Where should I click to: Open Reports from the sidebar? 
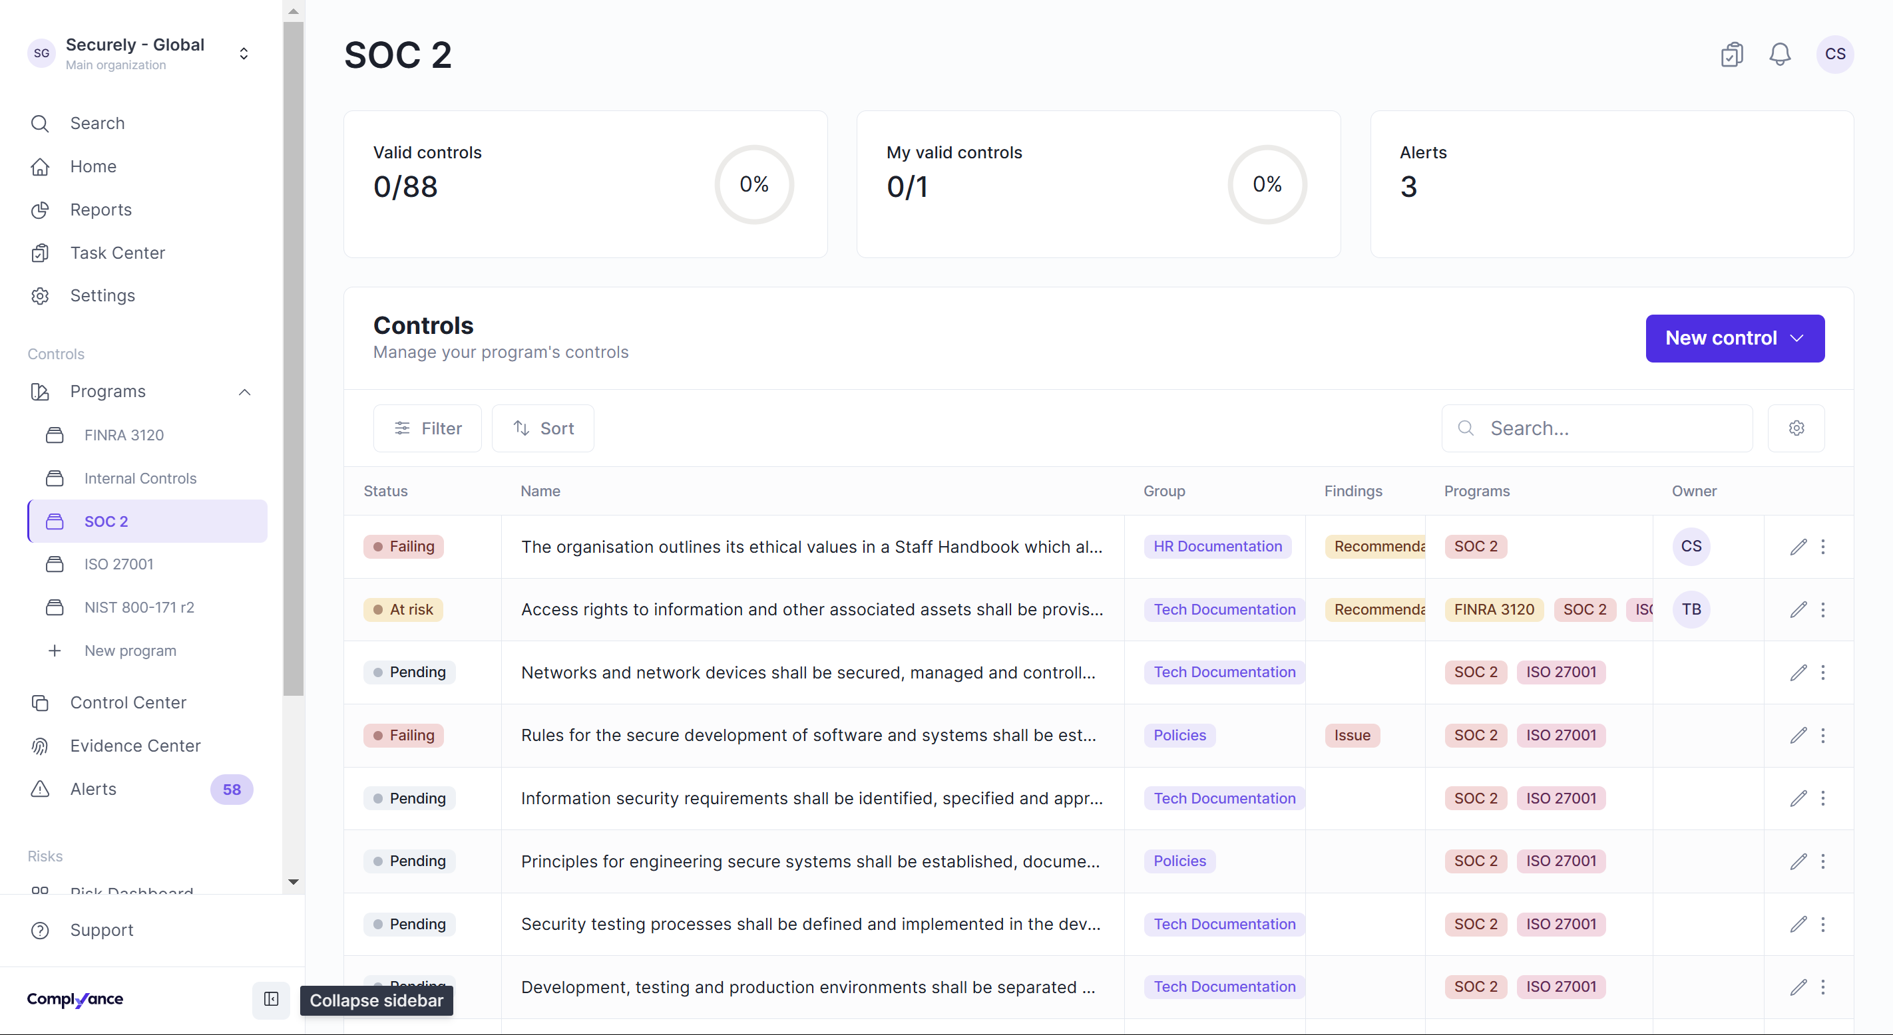(101, 210)
